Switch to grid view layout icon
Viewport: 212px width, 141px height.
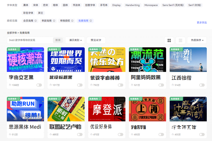click(169, 40)
